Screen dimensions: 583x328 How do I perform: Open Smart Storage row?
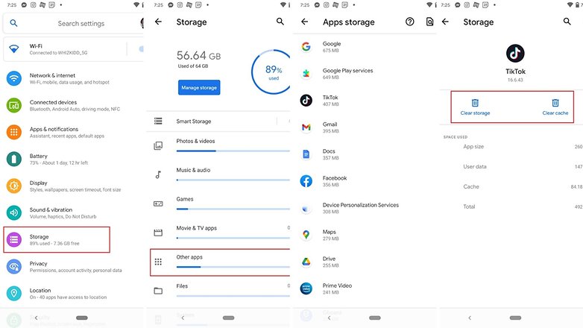point(218,122)
